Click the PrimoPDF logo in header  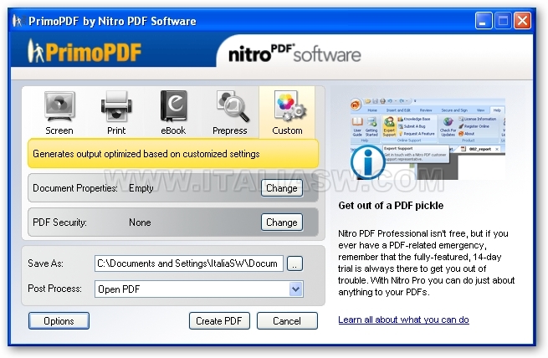85,52
